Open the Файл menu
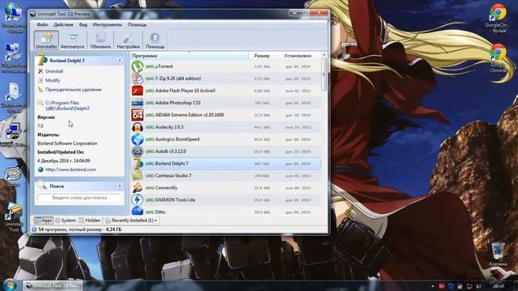 pos(42,25)
